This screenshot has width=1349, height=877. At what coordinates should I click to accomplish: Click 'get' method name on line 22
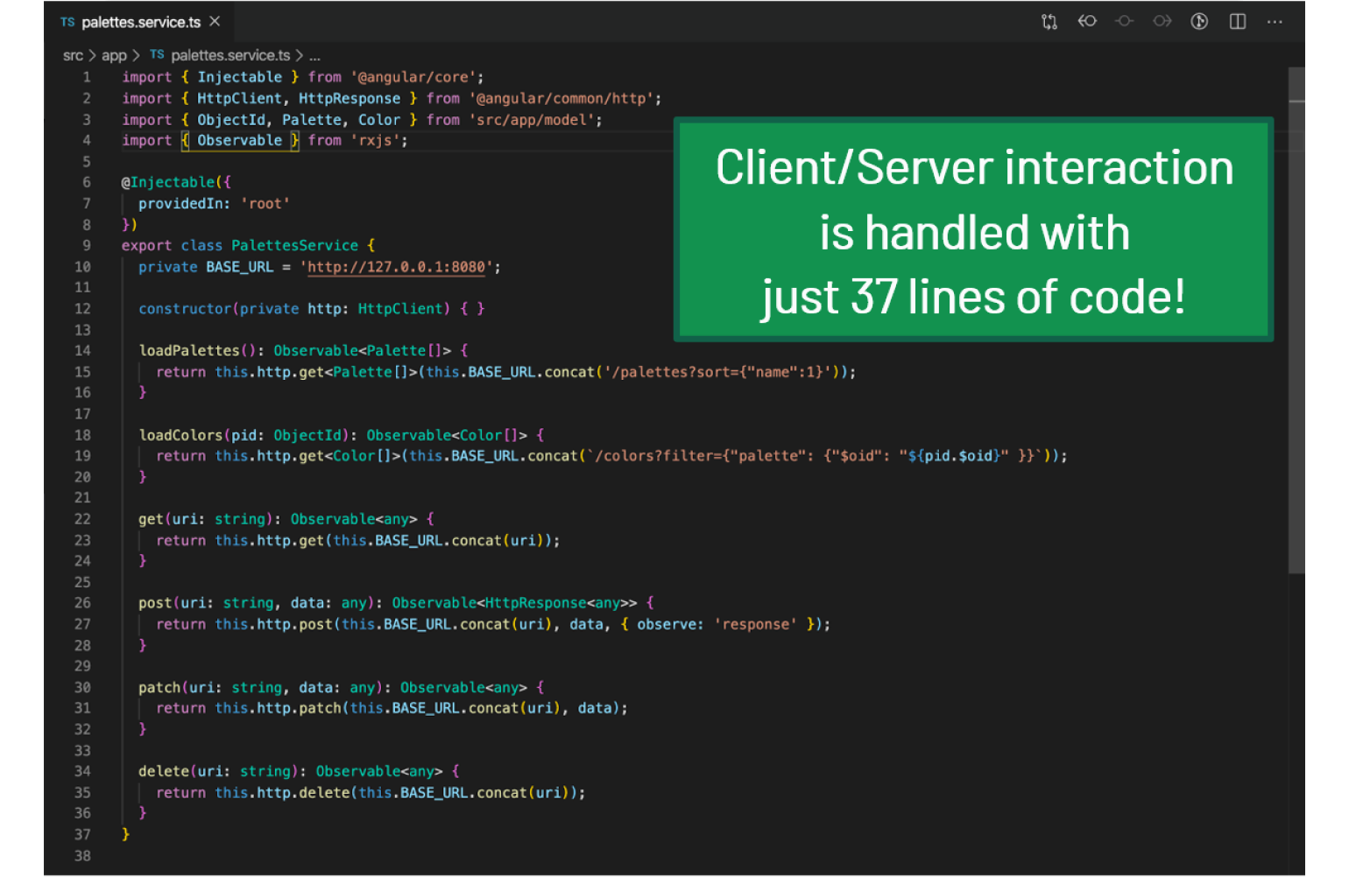click(151, 519)
